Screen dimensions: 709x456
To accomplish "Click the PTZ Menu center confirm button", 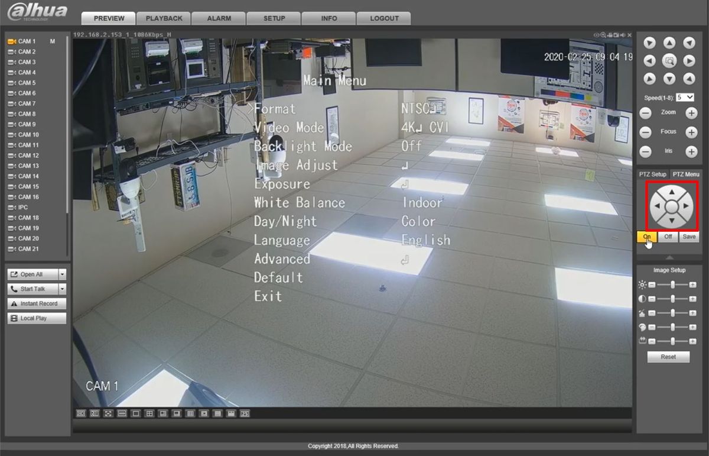I will click(672, 206).
